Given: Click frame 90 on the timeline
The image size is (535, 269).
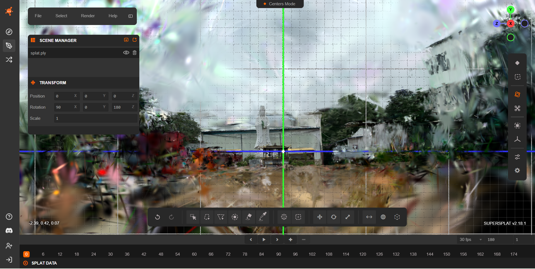Looking at the screenshot, I should coord(279,254).
